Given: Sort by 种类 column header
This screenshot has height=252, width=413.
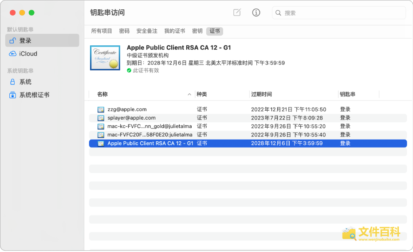Looking at the screenshot, I should [x=202, y=94].
